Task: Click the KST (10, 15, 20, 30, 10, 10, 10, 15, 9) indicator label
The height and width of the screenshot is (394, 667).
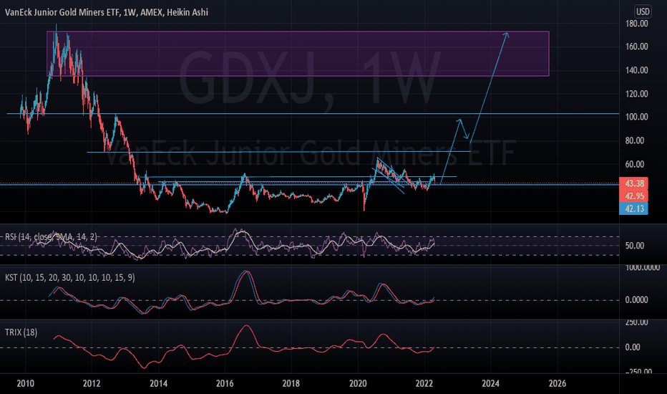Action: tap(69, 278)
